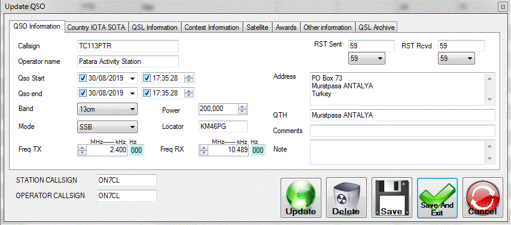This screenshot has height=225, width=511.
Task: Click the Qso end date value 30/08/2019
Action: (105, 93)
